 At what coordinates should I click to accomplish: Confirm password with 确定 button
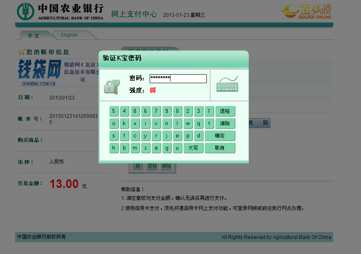(x=219, y=135)
